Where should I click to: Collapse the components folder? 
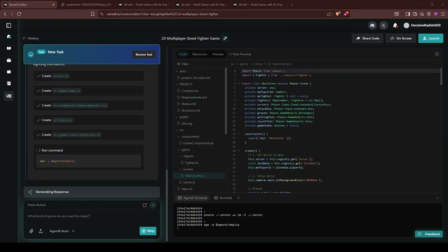point(178,136)
